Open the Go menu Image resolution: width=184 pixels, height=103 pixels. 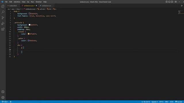28,2
